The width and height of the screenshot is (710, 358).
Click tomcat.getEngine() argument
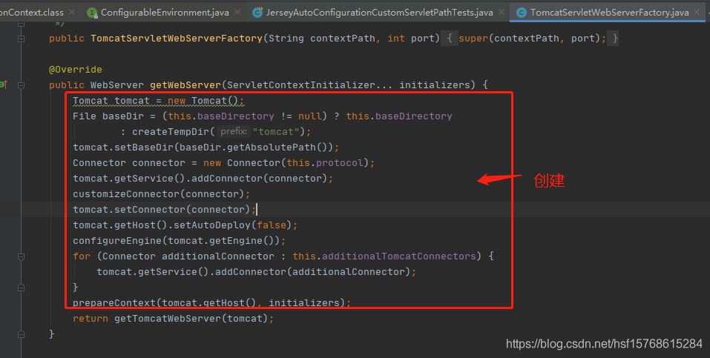coord(221,240)
